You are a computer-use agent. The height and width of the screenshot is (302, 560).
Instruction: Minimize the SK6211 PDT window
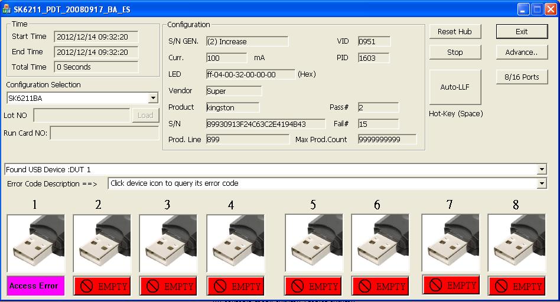pyautogui.click(x=523, y=9)
